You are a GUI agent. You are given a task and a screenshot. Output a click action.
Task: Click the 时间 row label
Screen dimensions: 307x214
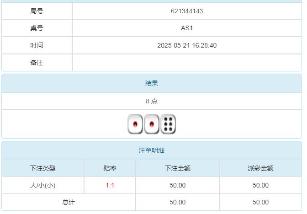click(x=37, y=46)
